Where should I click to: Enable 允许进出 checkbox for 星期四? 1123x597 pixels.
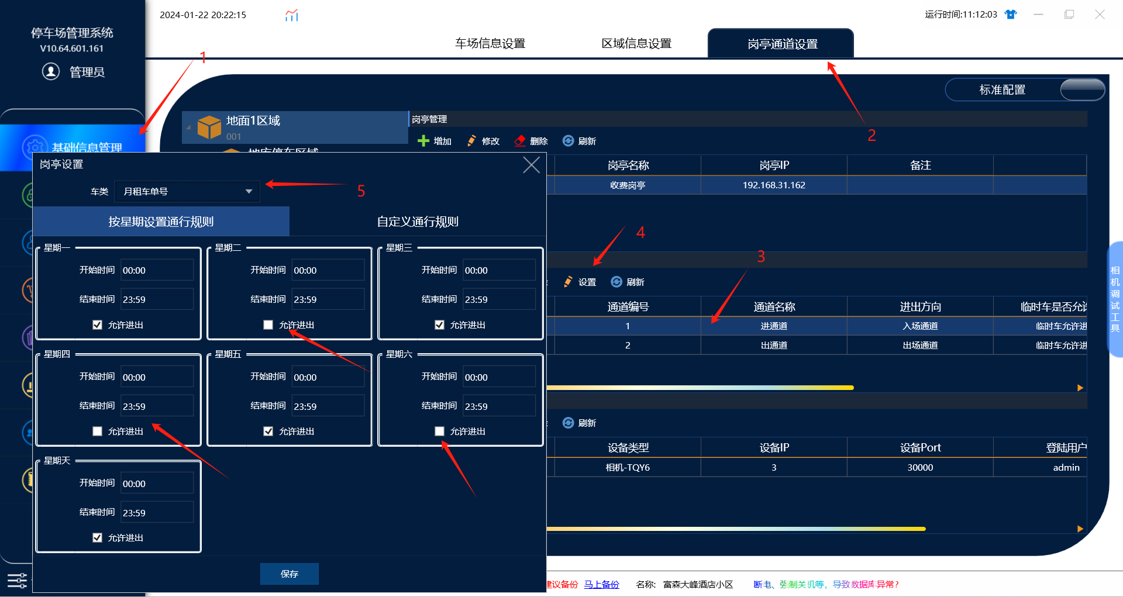(97, 431)
